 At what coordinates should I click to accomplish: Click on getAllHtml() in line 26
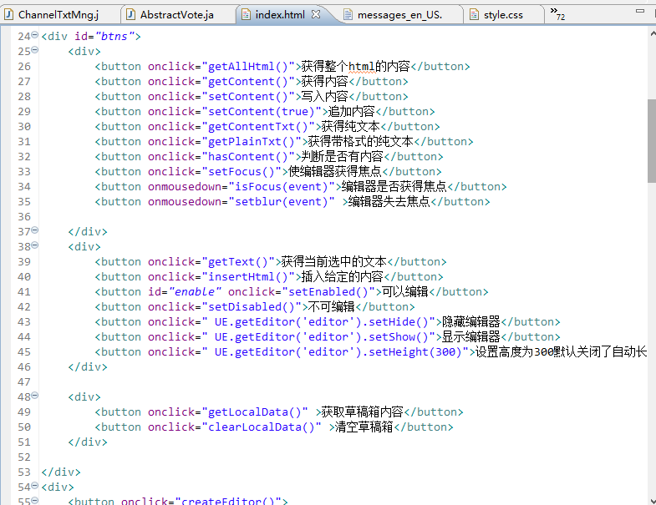pyautogui.click(x=248, y=67)
